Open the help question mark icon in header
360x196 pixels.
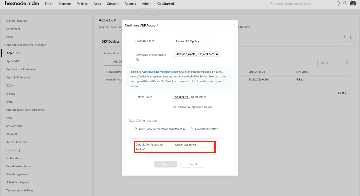coord(345,4)
